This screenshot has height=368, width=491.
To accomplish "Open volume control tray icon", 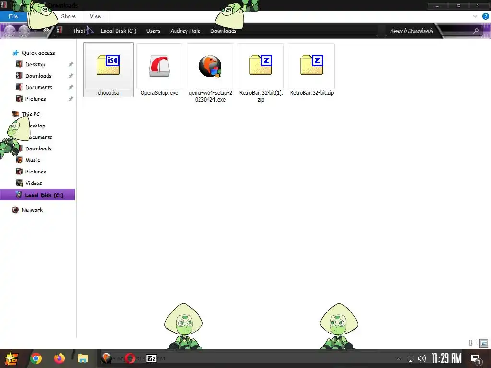I will [422, 358].
